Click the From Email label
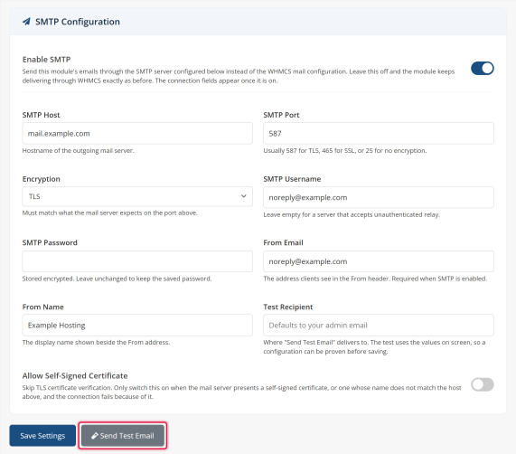This screenshot has width=516, height=454. point(283,242)
